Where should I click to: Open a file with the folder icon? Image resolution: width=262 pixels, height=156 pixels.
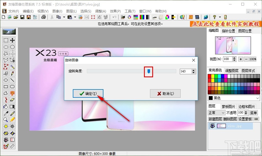[x=16, y=17]
